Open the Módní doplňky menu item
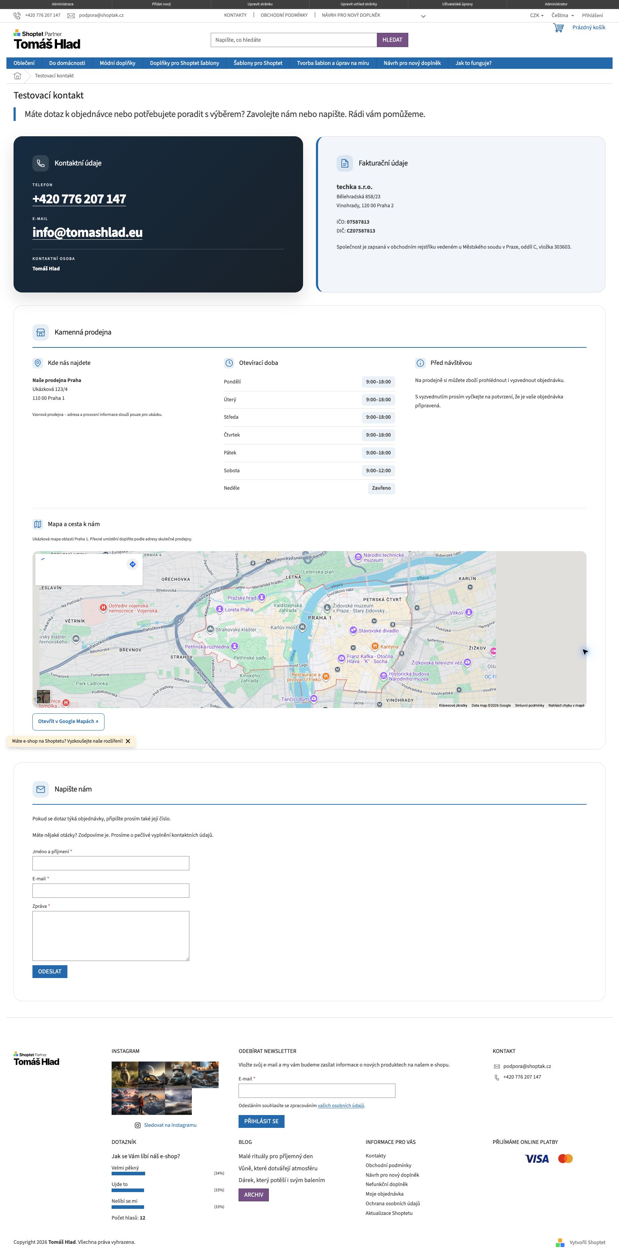The height and width of the screenshot is (1257, 619). [118, 63]
